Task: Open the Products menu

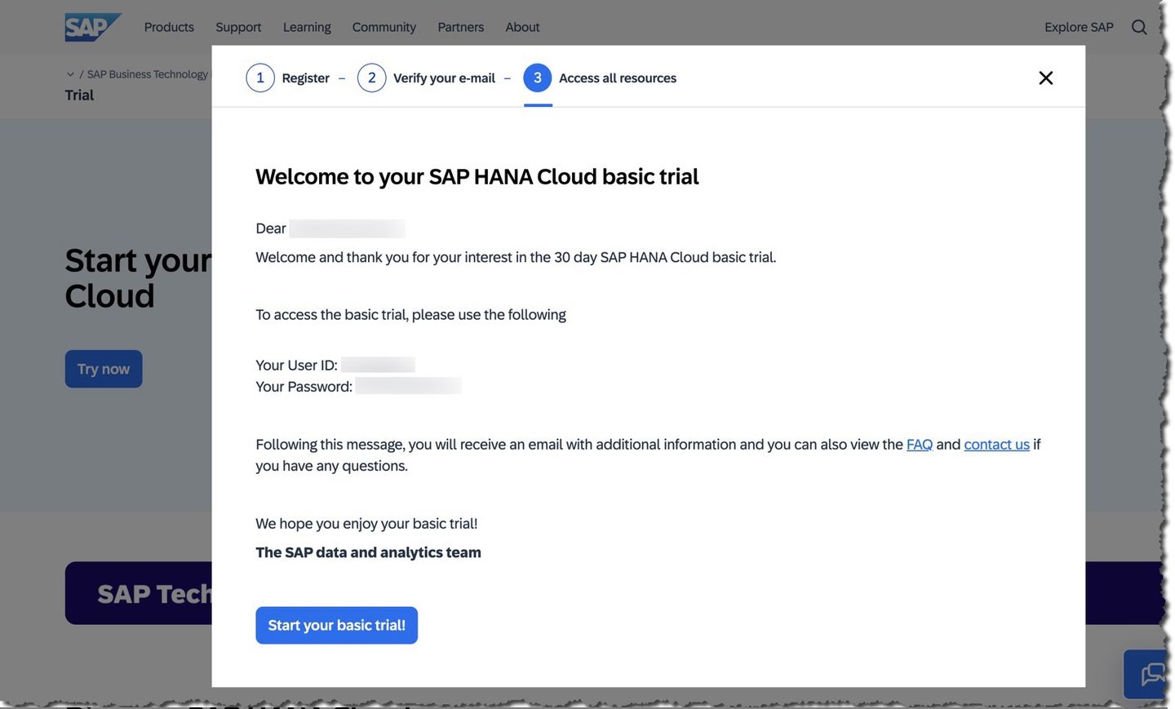Action: tap(169, 27)
